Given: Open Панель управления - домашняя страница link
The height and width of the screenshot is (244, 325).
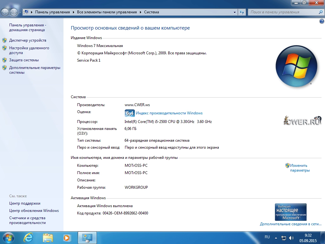Looking at the screenshot, I should [x=28, y=27].
